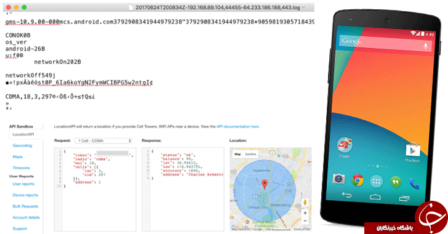This screenshot has width=448, height=234.
Task: Click the "radio": "cdma" line in Request
Action: pyautogui.click(x=92, y=159)
